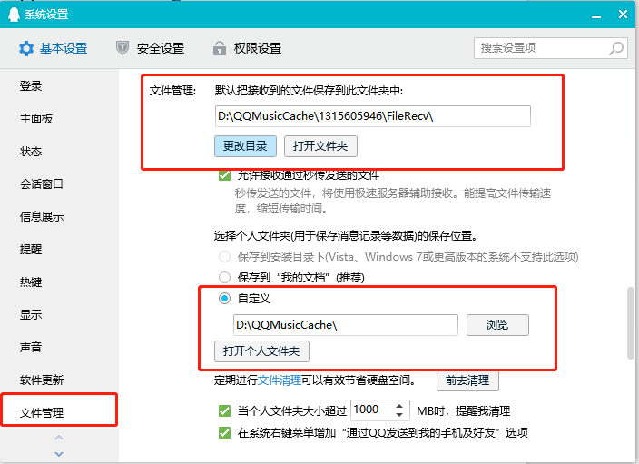Viewport: 639px width, 464px height.
Task: Open 软件更新 in the sidebar
Action: (42, 380)
